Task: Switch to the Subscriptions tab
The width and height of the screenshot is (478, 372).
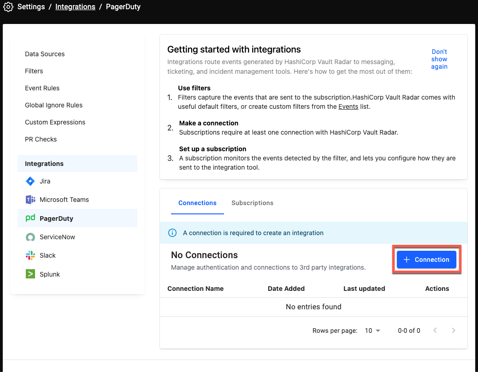Action: coord(253,203)
